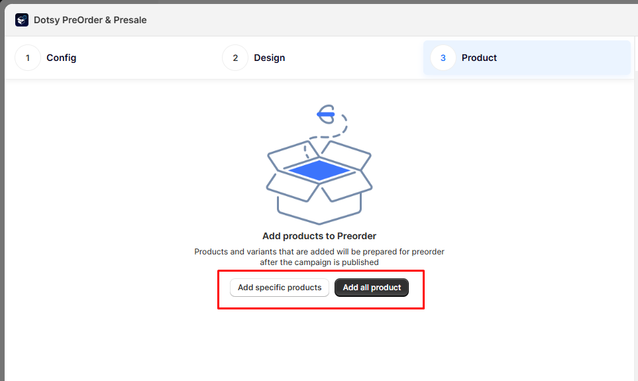Click the step 2 number circle
The width and height of the screenshot is (638, 381).
click(x=235, y=58)
